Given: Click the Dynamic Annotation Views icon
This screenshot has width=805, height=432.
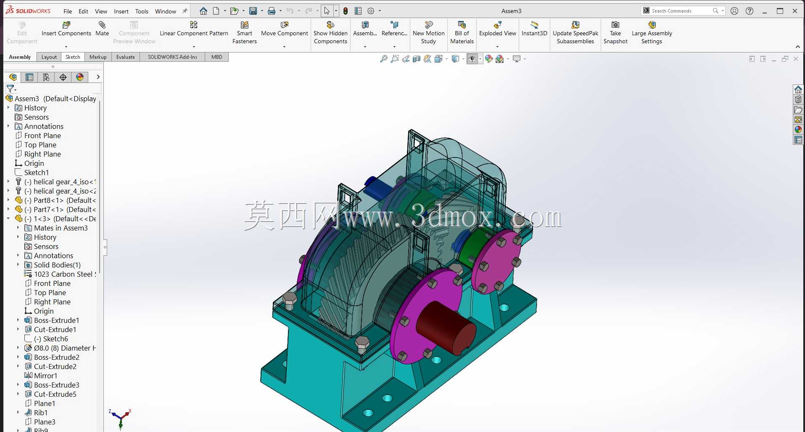Looking at the screenshot, I should (428, 59).
